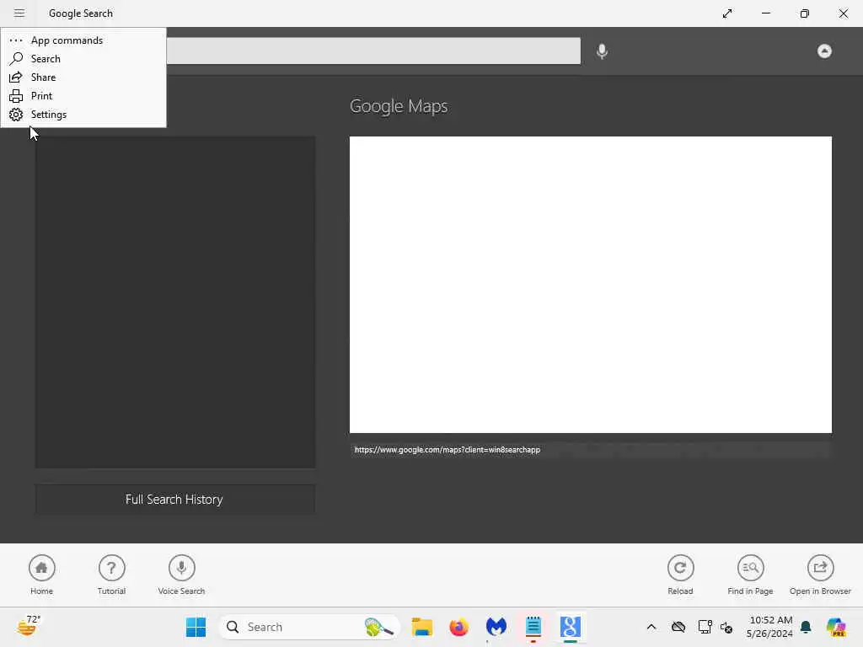Choose Share in the dropdown menu
Viewport: 863px width, 647px height.
point(83,78)
